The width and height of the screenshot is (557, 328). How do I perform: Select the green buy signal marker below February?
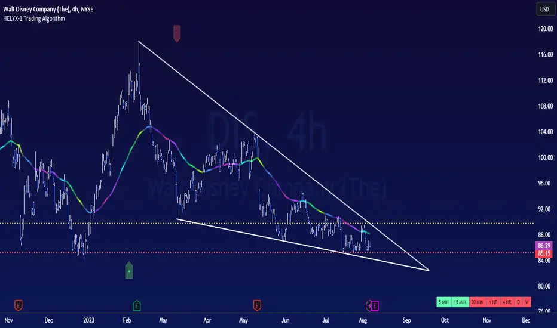click(x=129, y=270)
